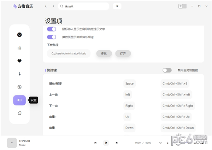The height and width of the screenshot is (150, 212).
Task: Click the 播放/暂停 row label
Action: (x=55, y=83)
